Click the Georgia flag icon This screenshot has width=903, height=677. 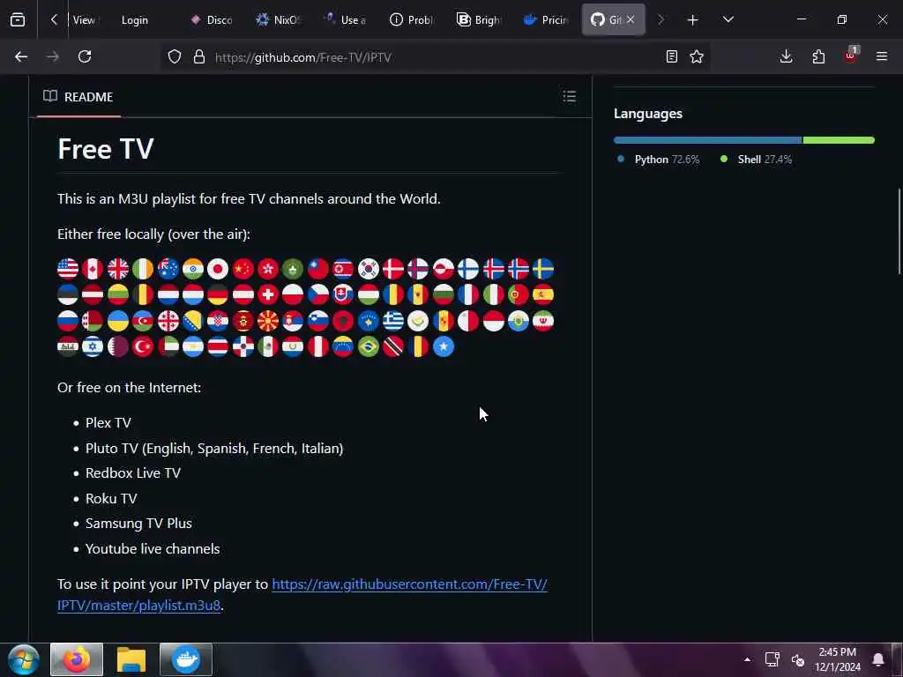coord(168,321)
